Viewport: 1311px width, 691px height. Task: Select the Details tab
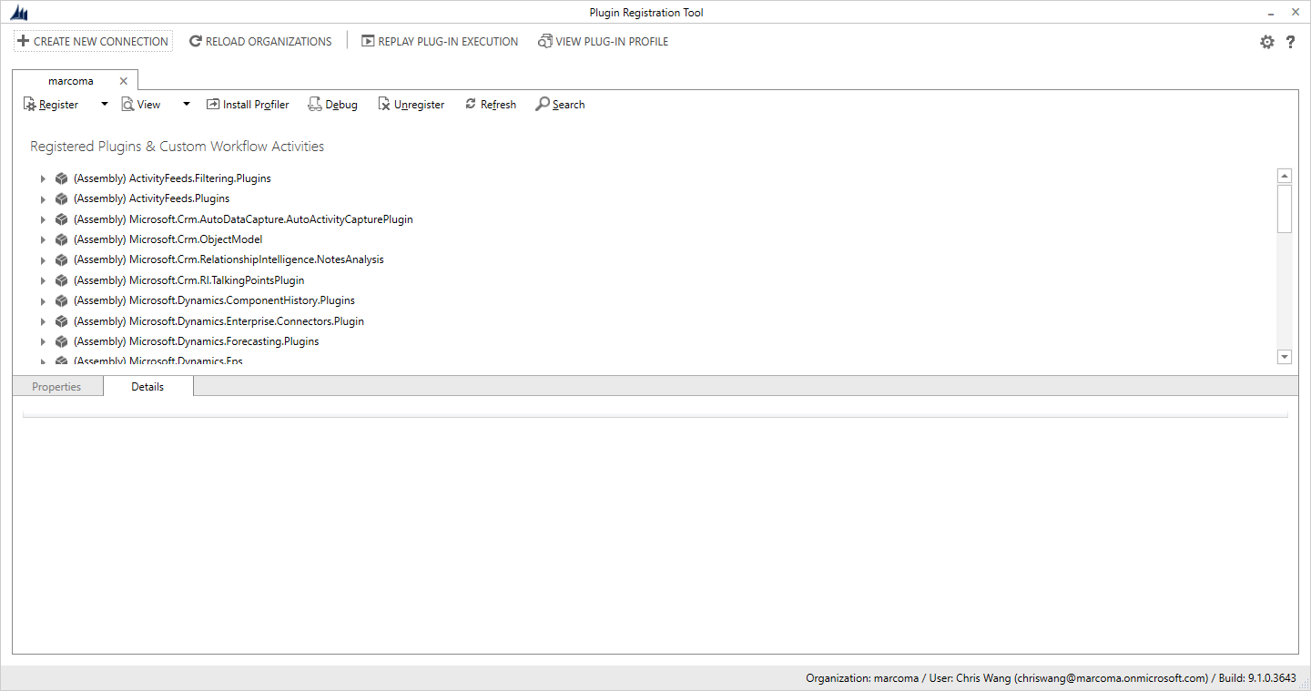[147, 387]
